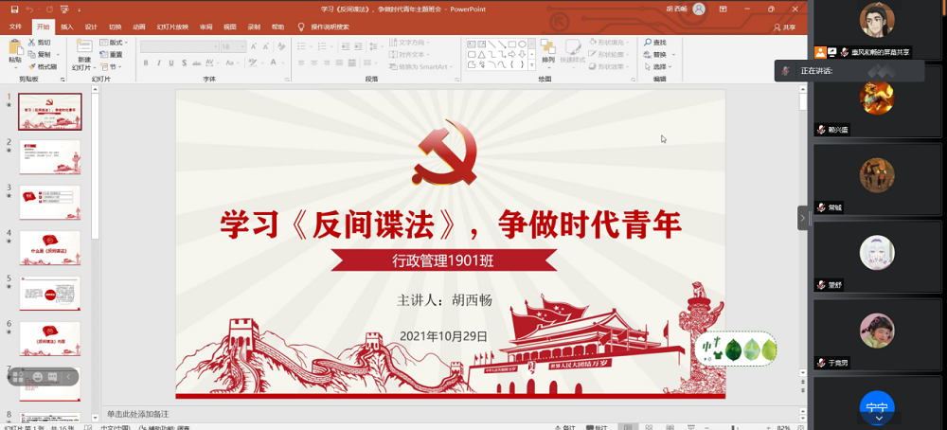The image size is (947, 430).
Task: Select slide 4 thumbnail in slide panel
Action: (50, 248)
